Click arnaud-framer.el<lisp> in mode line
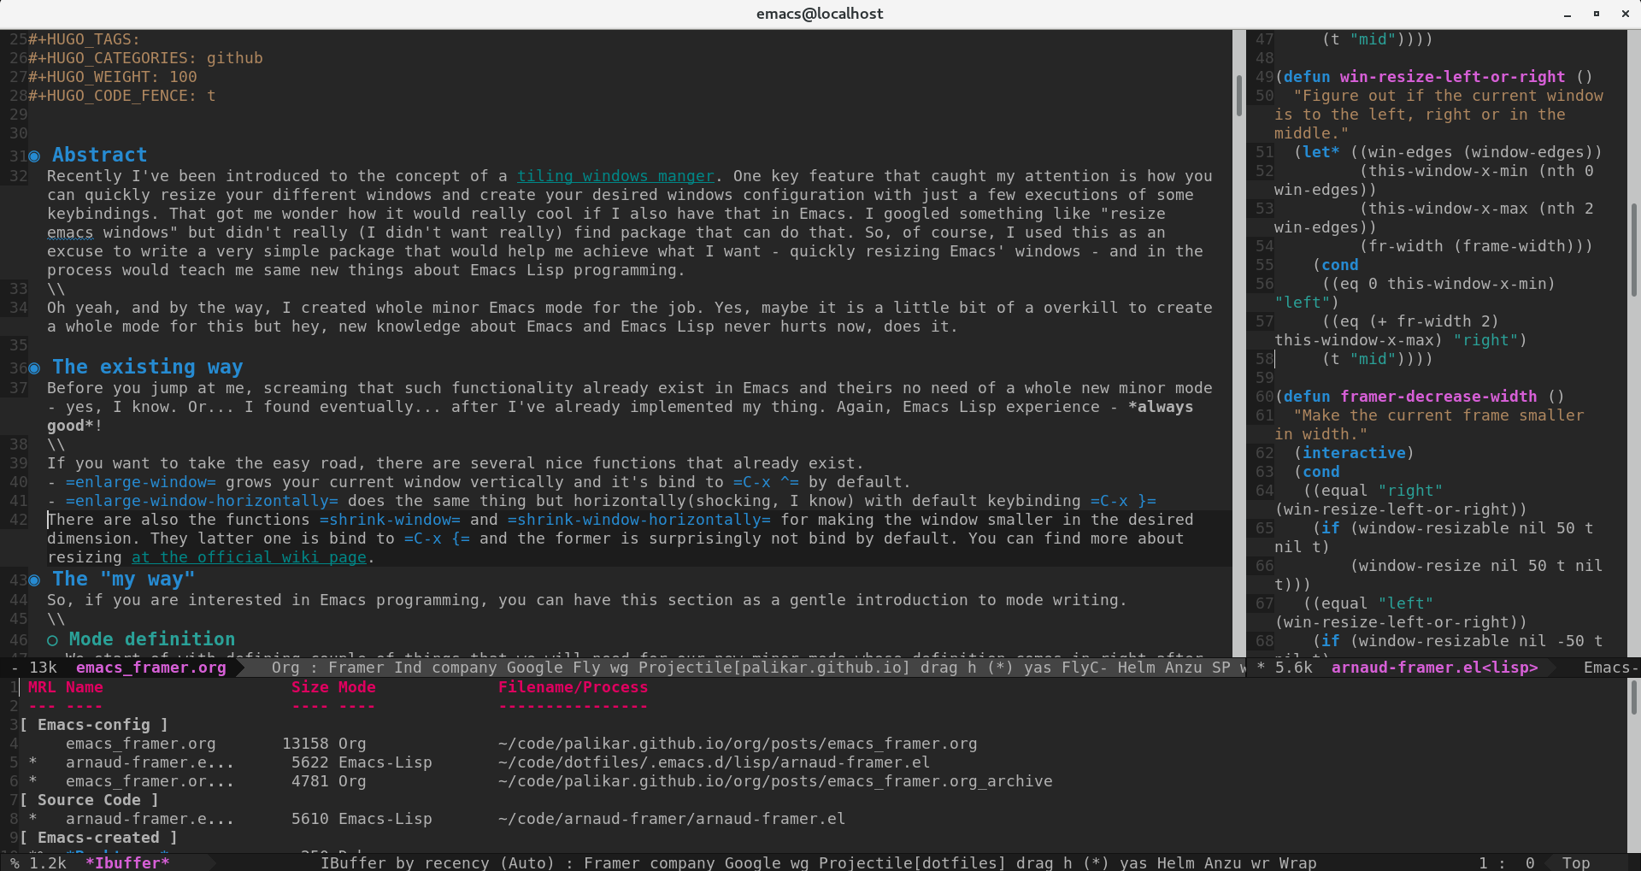1641x871 pixels. [x=1434, y=668]
